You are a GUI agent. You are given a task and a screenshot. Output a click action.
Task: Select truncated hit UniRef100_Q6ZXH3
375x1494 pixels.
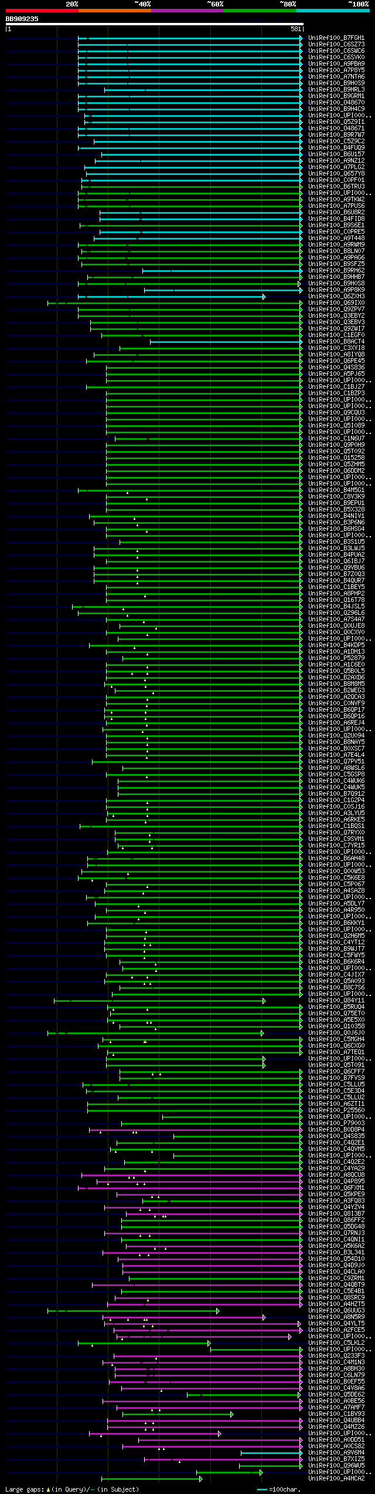pos(336,297)
